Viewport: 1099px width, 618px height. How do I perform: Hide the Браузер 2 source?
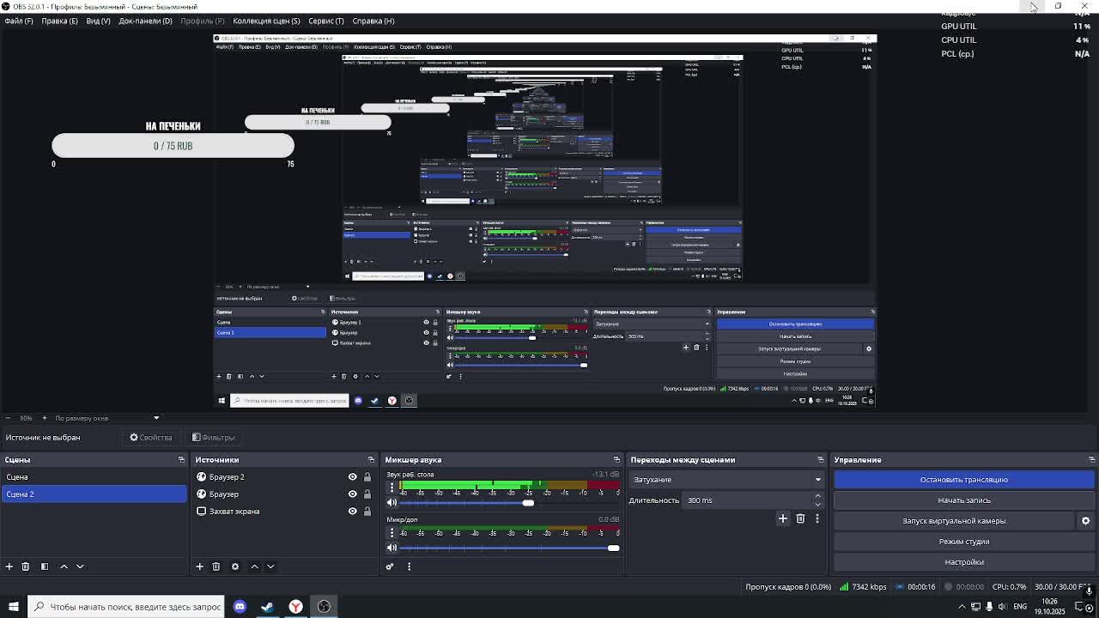pos(352,477)
